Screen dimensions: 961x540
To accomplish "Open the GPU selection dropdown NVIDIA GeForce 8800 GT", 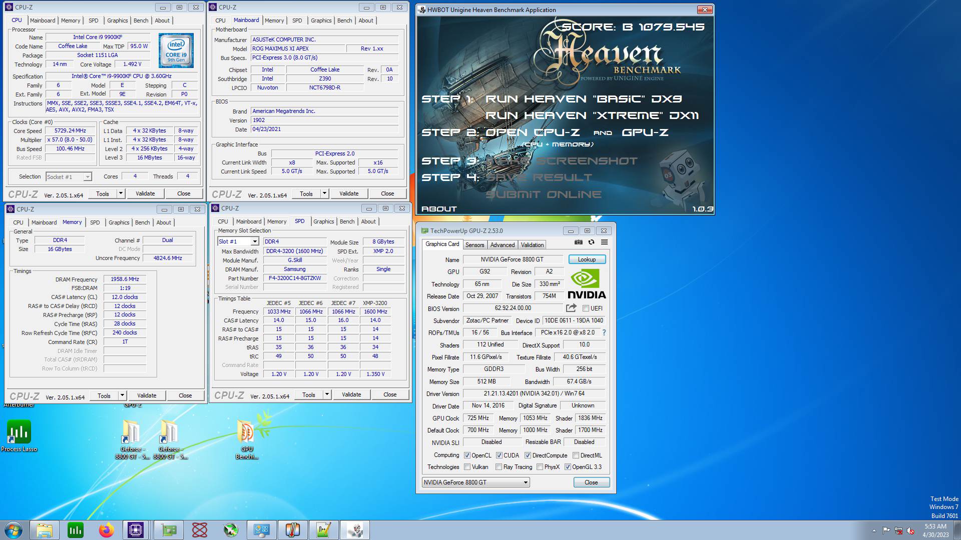I will [475, 482].
